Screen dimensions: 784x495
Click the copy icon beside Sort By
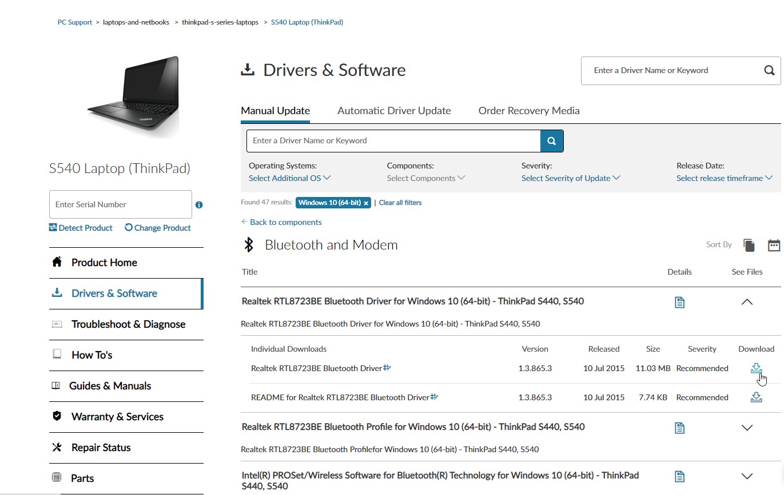click(x=749, y=244)
